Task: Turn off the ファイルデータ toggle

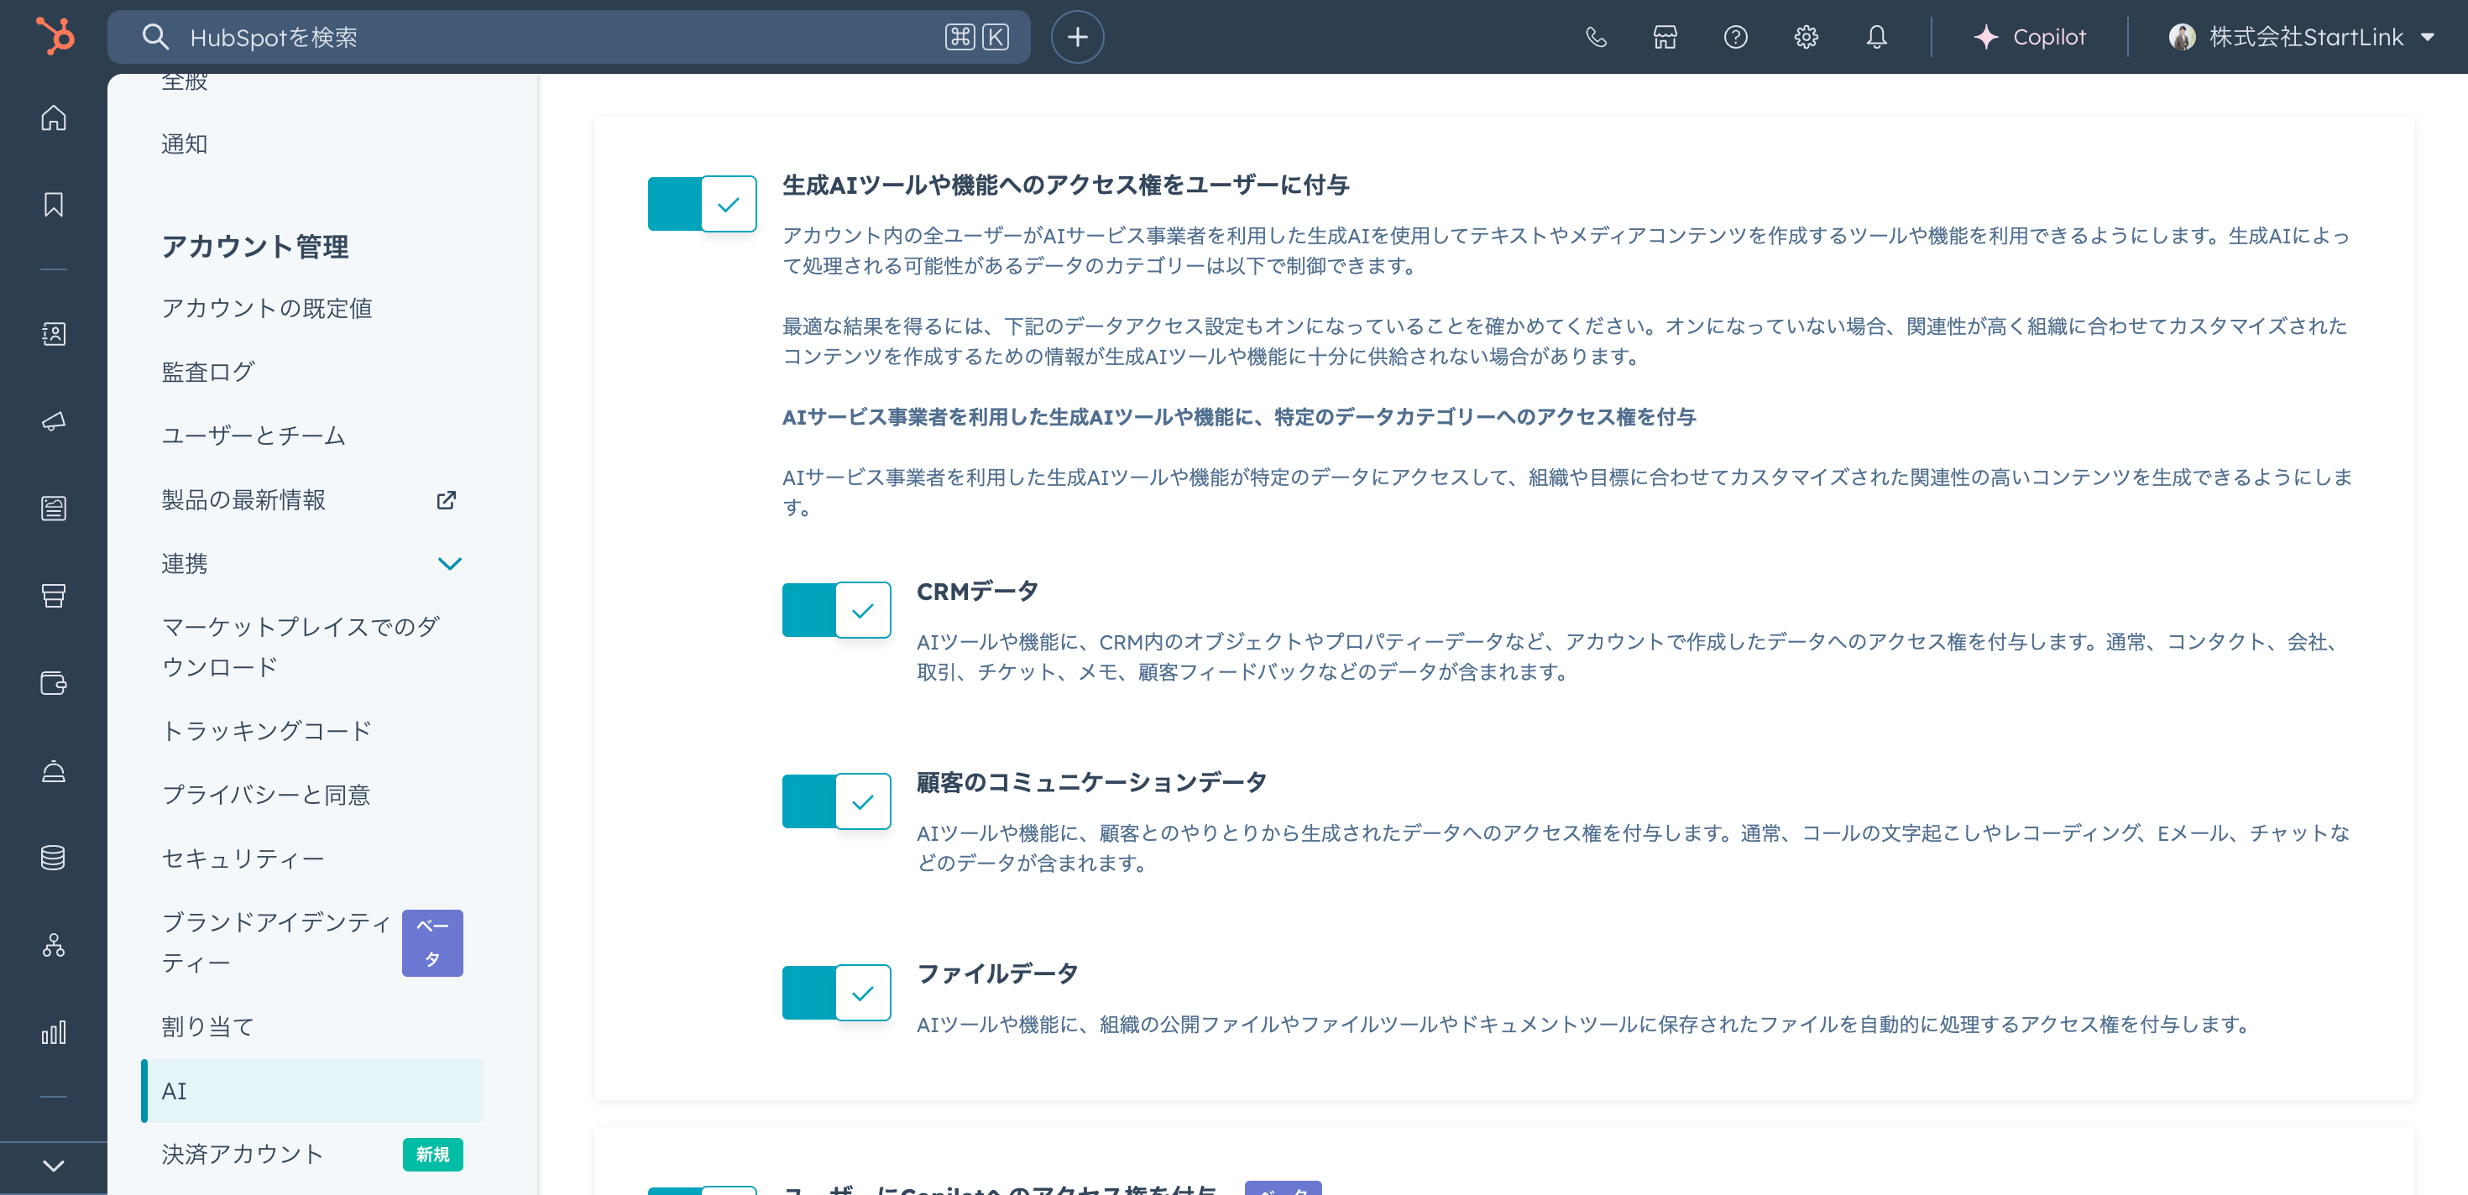Action: tap(836, 993)
